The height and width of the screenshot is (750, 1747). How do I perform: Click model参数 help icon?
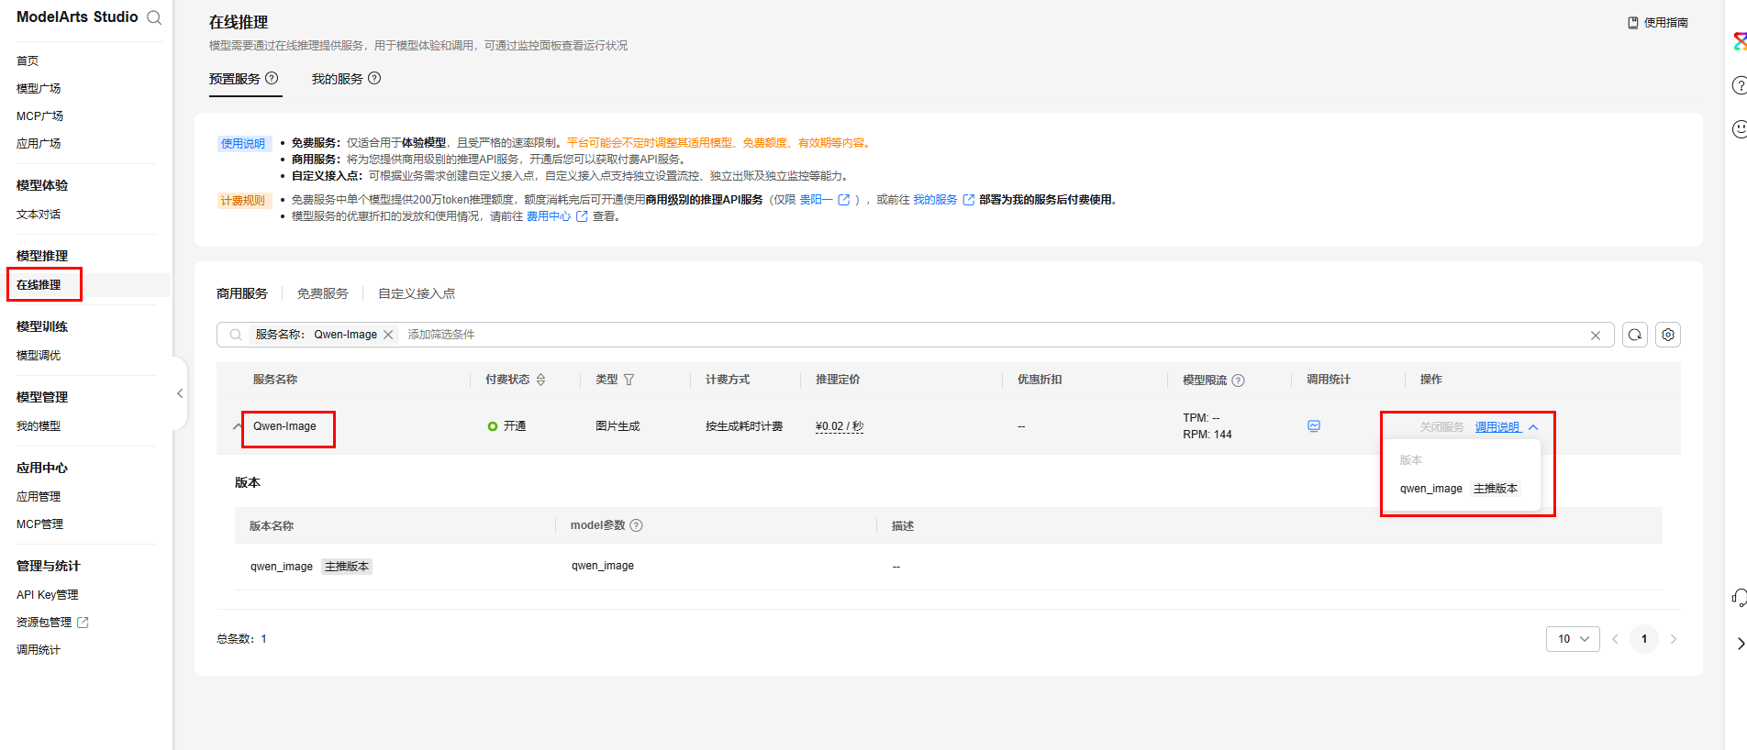637,525
